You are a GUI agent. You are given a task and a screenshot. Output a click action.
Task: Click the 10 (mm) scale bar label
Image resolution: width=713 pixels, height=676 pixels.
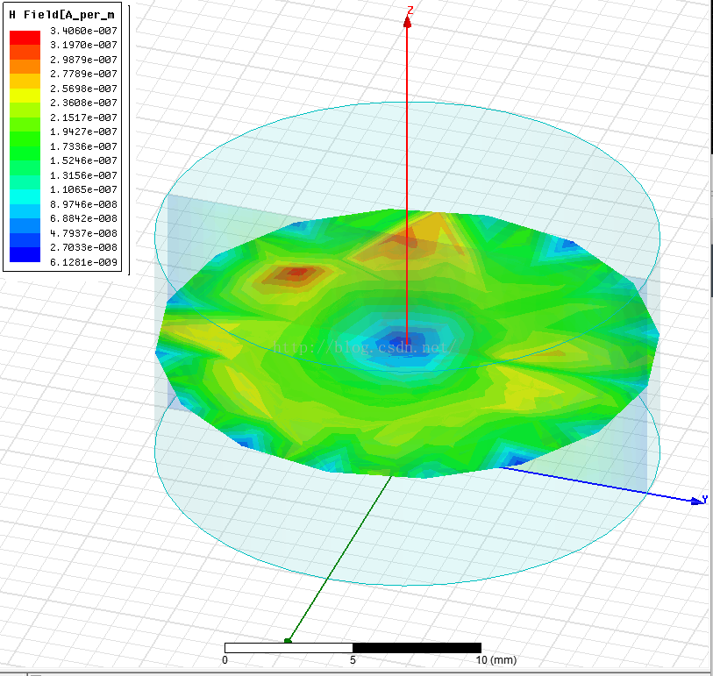tap(496, 659)
